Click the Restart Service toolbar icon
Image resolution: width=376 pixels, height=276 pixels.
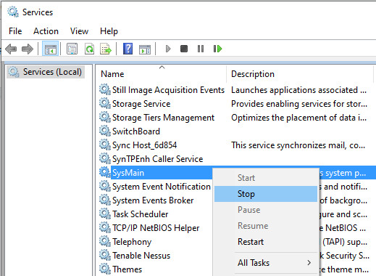click(217, 49)
